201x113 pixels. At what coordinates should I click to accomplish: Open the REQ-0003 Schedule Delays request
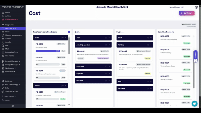coord(175,53)
